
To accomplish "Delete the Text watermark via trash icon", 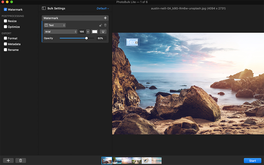I will point(105,25).
